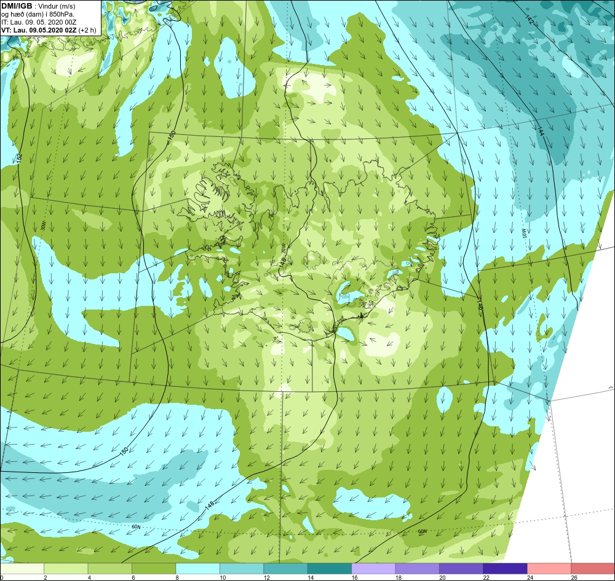Click the '30W' meridian label
The height and width of the screenshot is (581, 615).
43,226
